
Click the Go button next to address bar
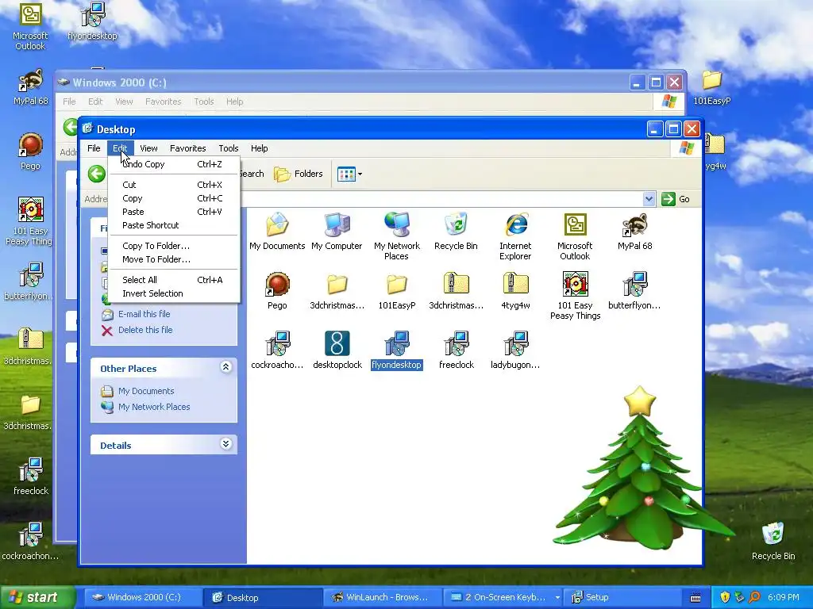[x=676, y=199]
